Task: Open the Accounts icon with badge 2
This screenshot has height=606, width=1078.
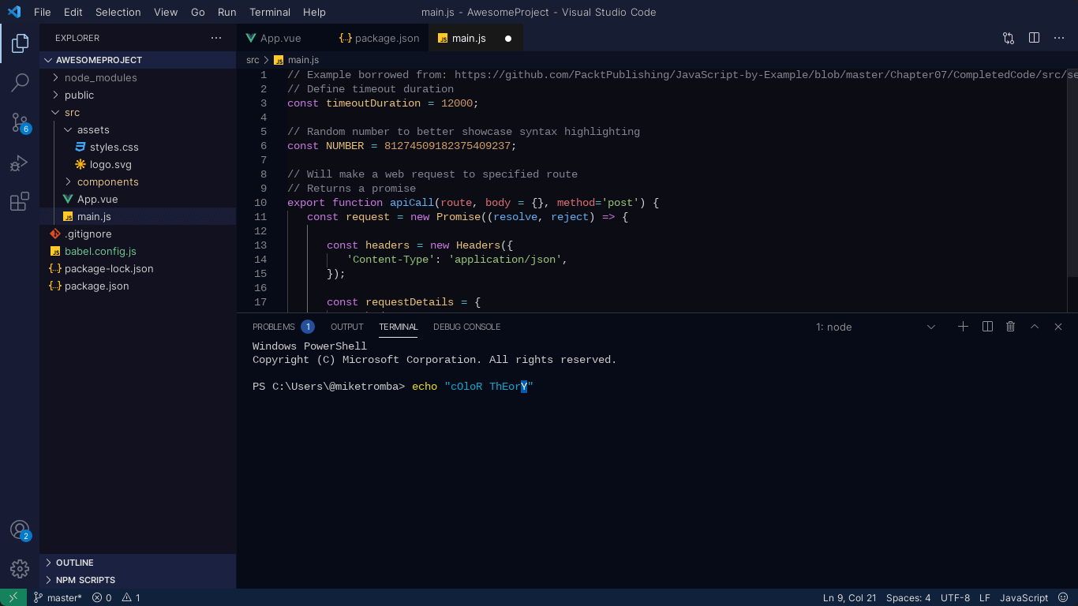Action: pyautogui.click(x=20, y=530)
